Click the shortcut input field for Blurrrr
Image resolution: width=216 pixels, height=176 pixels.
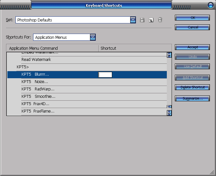coord(105,75)
